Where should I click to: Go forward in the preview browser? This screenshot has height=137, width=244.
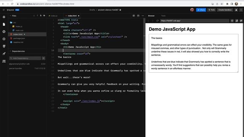[152, 21]
